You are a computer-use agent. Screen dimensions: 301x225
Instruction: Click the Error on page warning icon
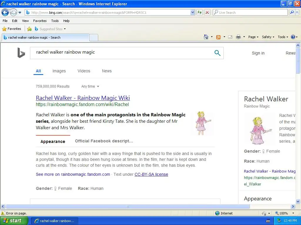(3, 213)
